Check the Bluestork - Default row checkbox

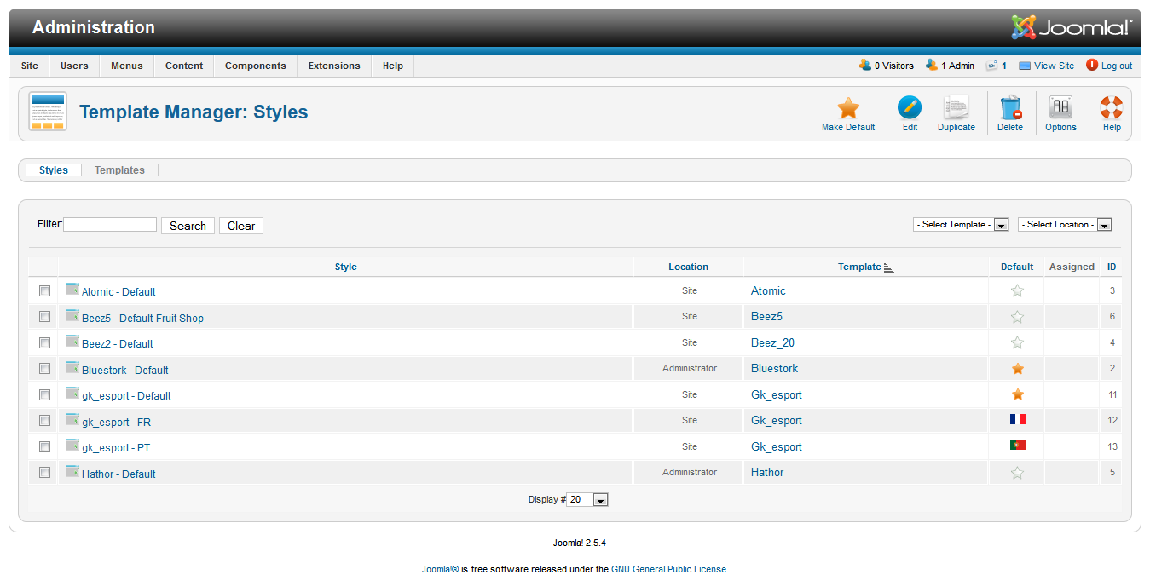44,368
